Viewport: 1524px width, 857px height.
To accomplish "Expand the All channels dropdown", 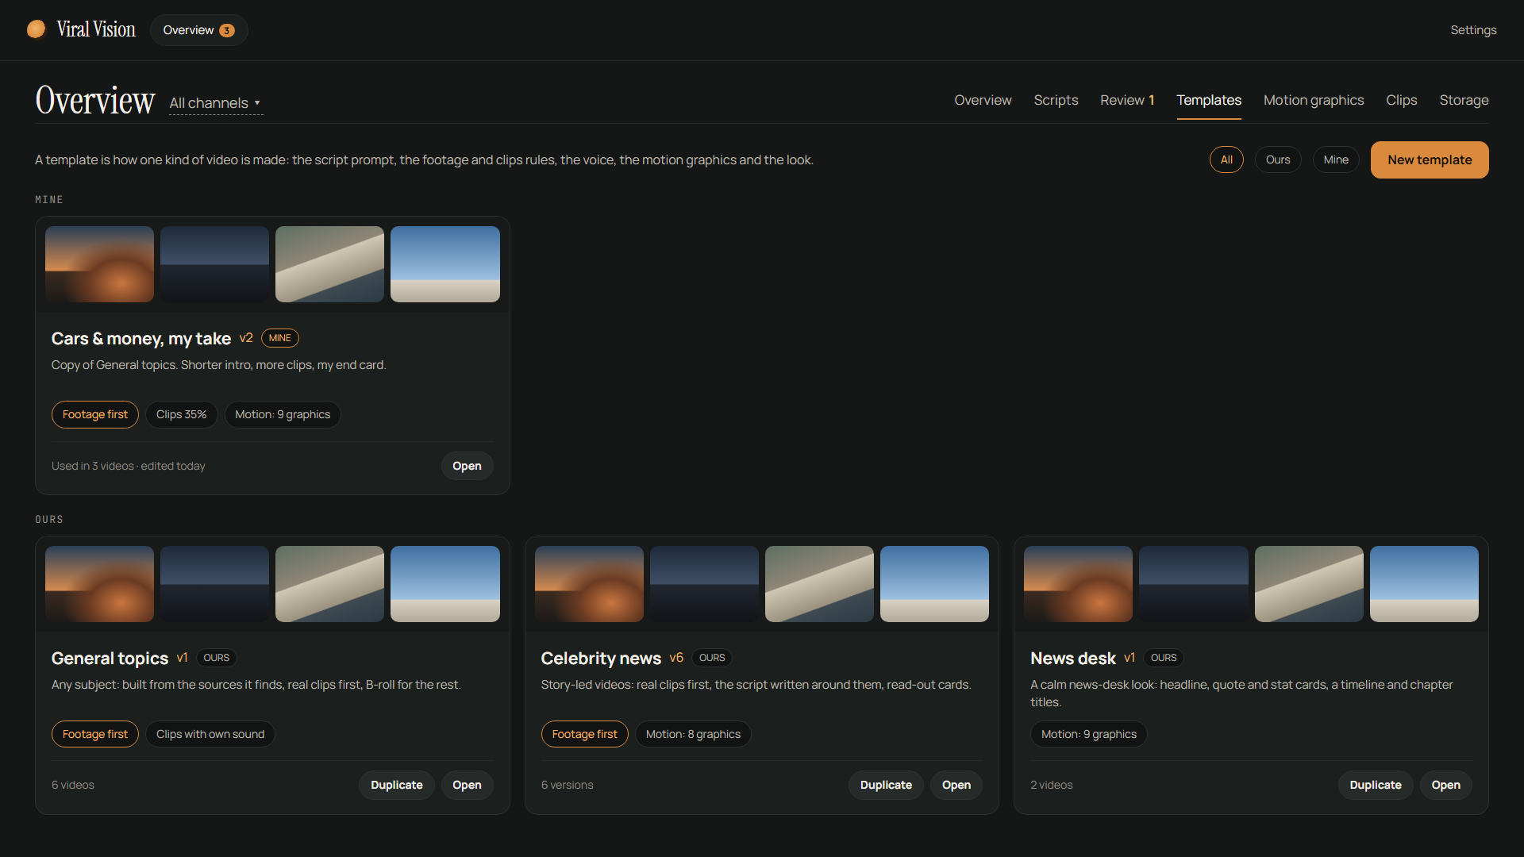I will pyautogui.click(x=215, y=103).
